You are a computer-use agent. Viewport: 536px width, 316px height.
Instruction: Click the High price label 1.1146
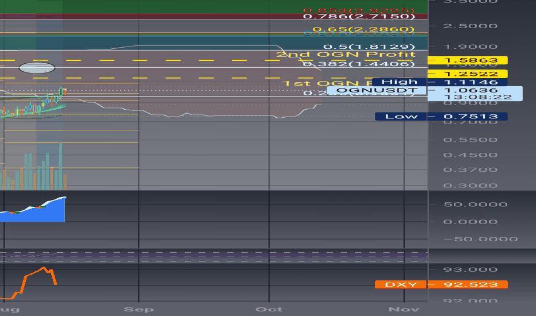tap(439, 82)
